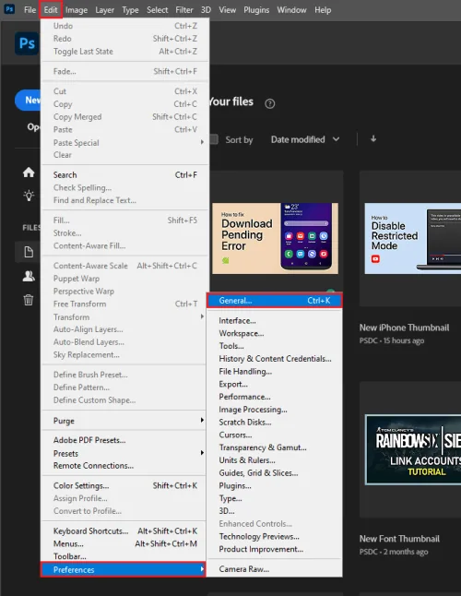Screen dimensions: 461x596
Task: Click the Photoshop Ps home logo
Action: tap(27, 43)
